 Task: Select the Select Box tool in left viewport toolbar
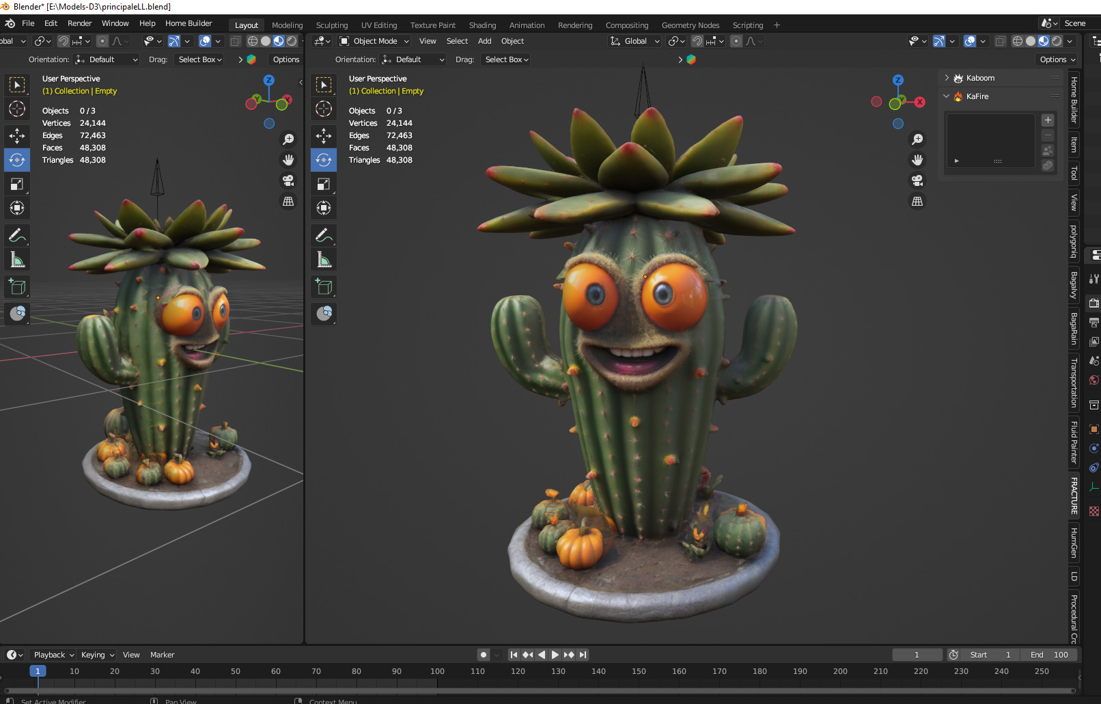[x=17, y=85]
